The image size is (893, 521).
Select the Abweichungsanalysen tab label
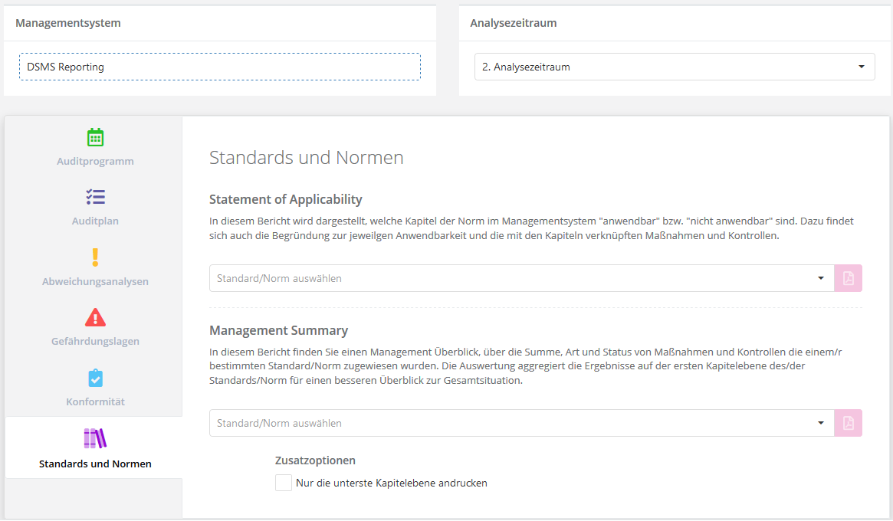coord(95,282)
